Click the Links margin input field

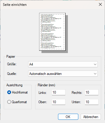[59, 92]
